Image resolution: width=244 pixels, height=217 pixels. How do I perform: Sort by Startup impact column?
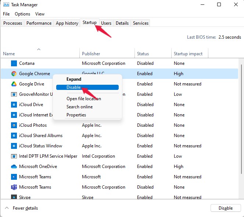coord(188,54)
